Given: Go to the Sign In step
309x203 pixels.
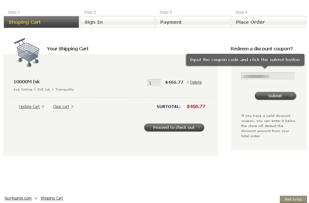Looking at the screenshot, I should 117,22.
